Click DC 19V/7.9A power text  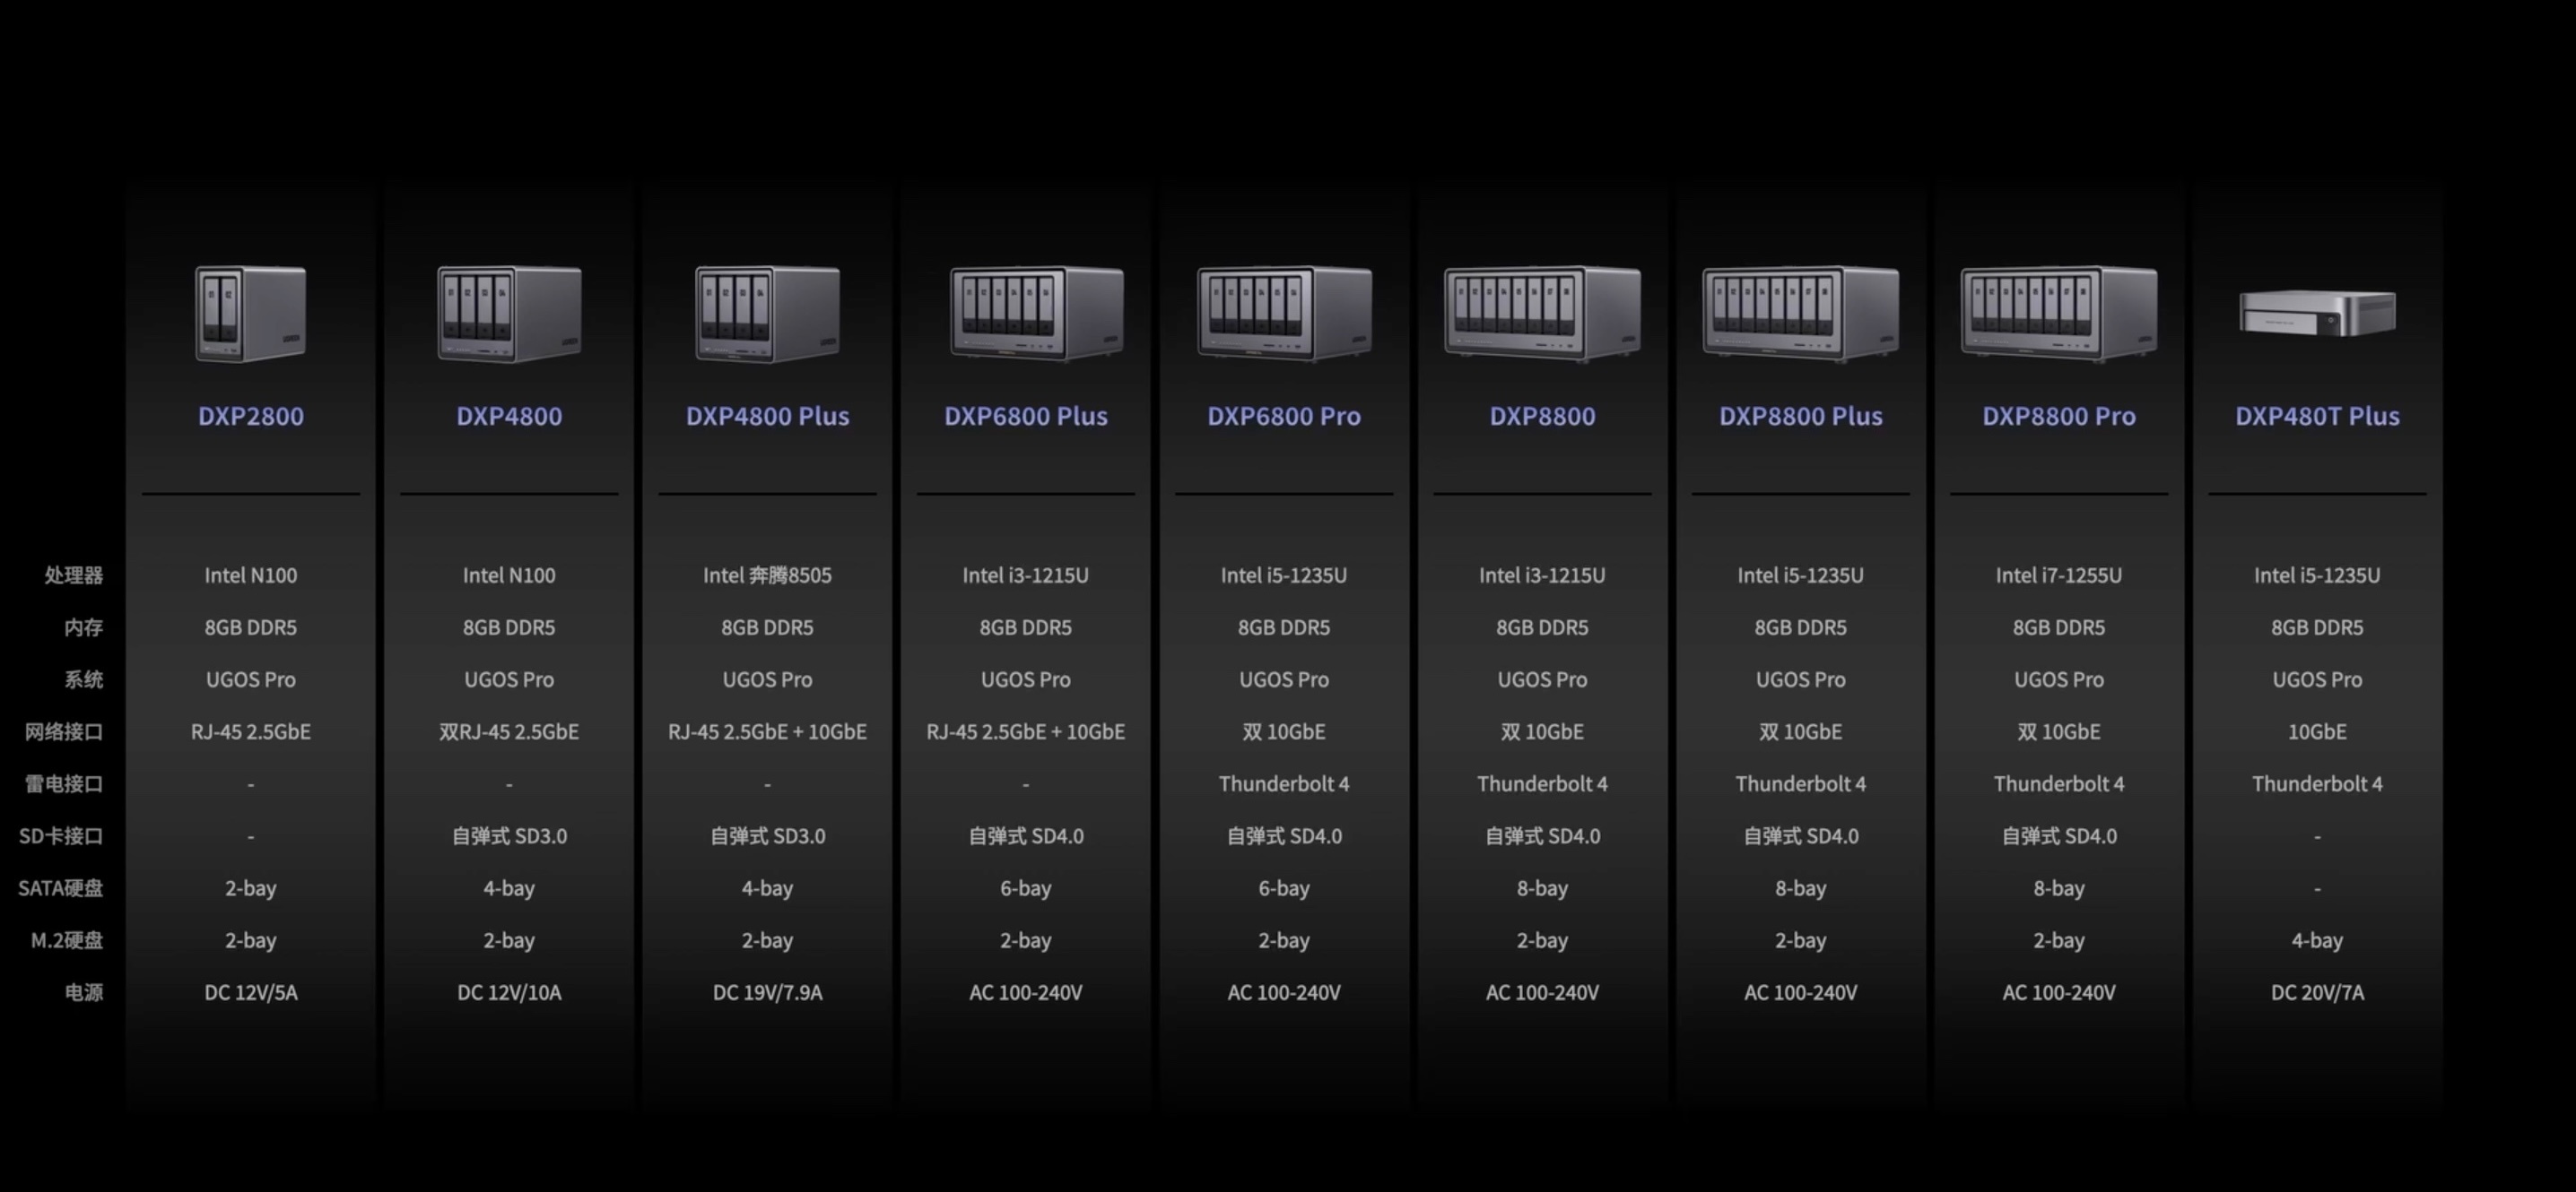pos(767,992)
